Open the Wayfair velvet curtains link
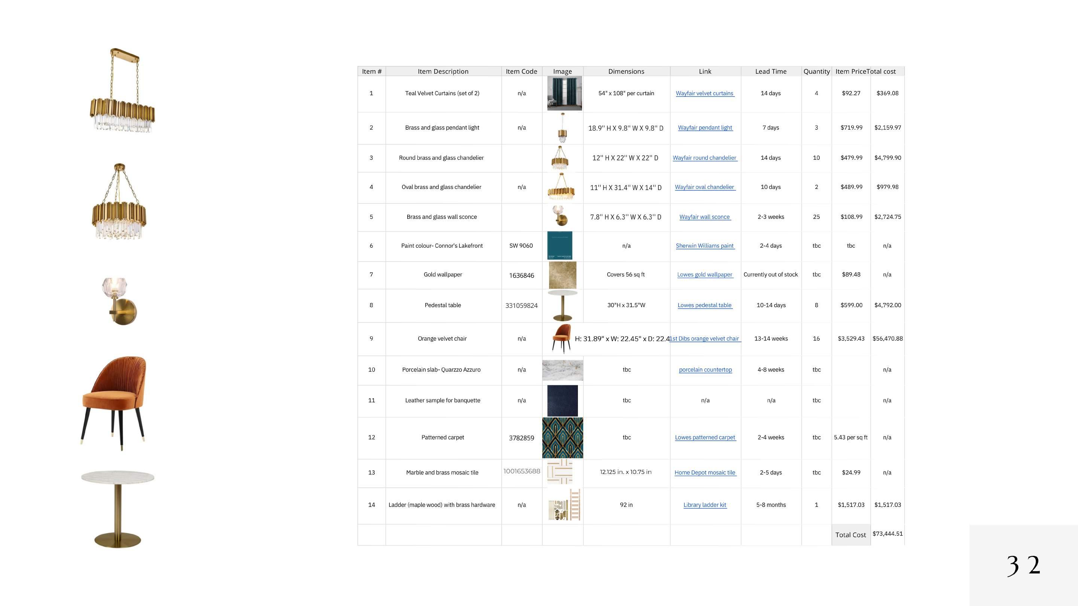Image resolution: width=1078 pixels, height=606 pixels. (x=705, y=93)
